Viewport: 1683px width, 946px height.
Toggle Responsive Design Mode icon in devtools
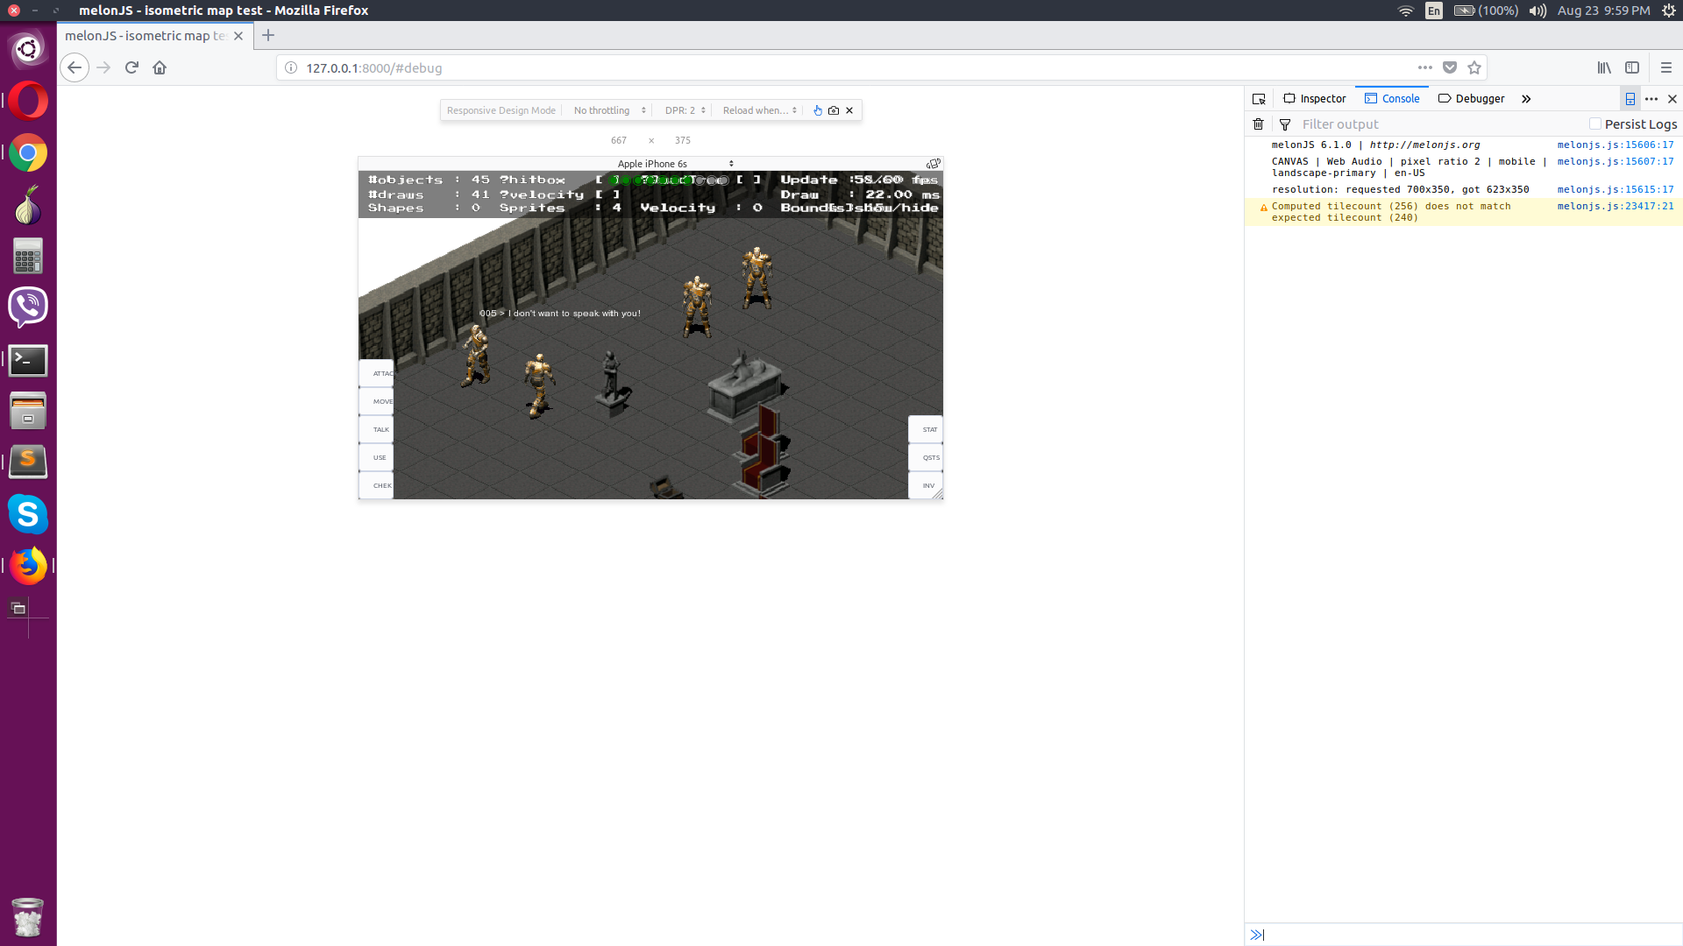1630,99
